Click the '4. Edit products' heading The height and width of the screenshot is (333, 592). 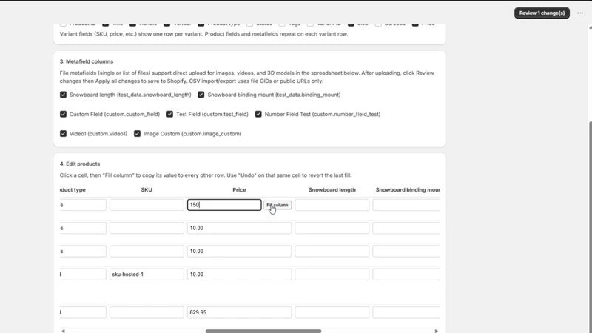80,164
